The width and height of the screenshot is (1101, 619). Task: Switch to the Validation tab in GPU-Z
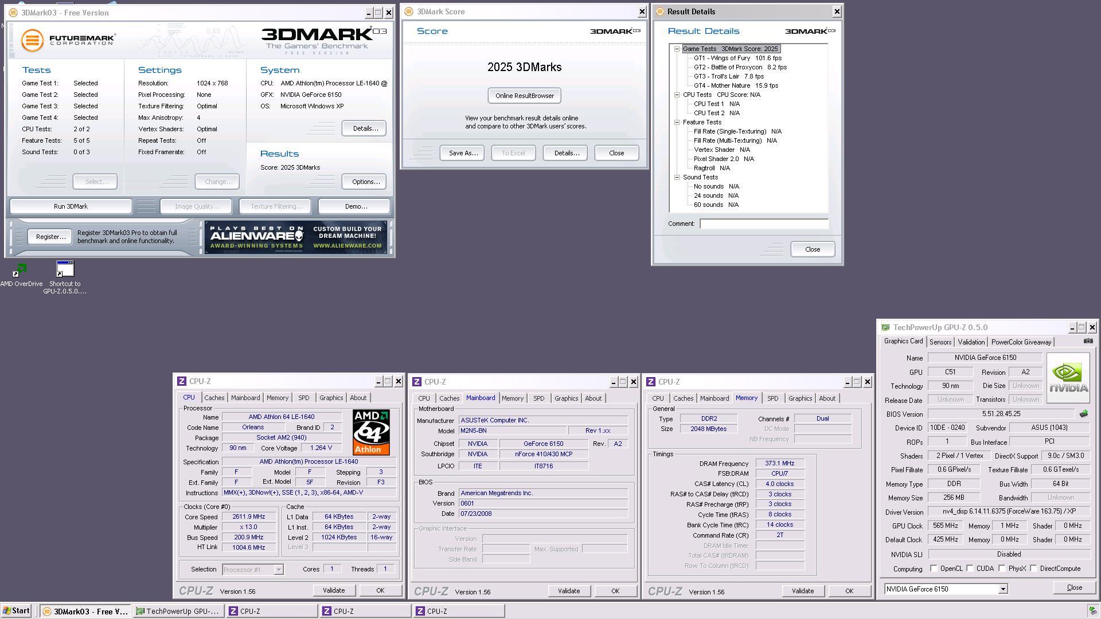[971, 342]
